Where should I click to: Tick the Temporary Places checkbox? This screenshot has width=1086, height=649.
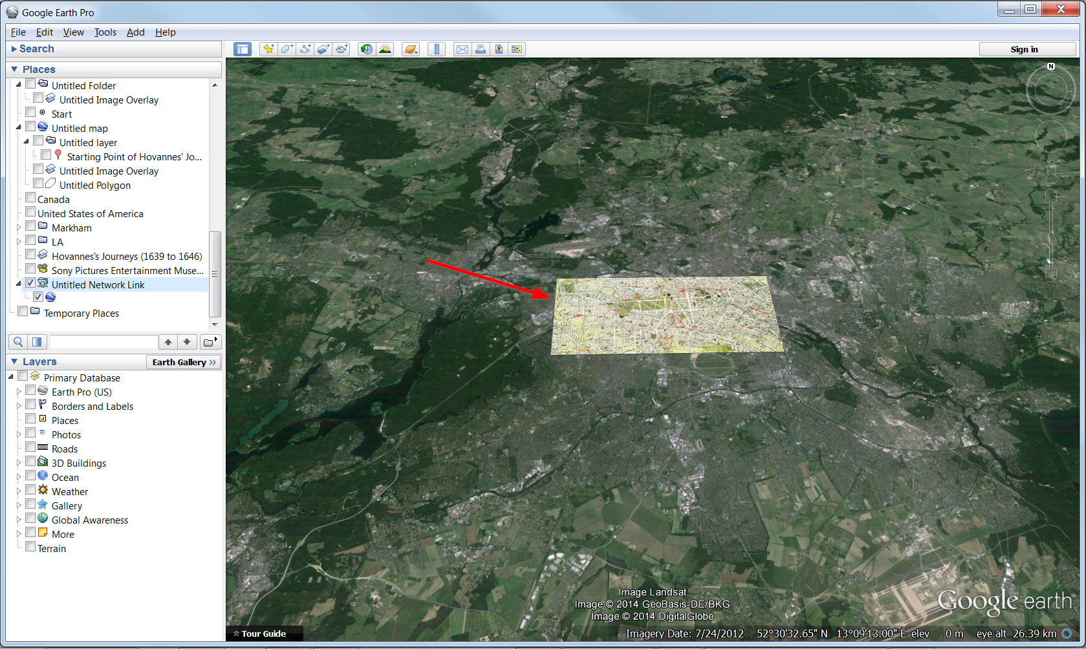point(23,311)
